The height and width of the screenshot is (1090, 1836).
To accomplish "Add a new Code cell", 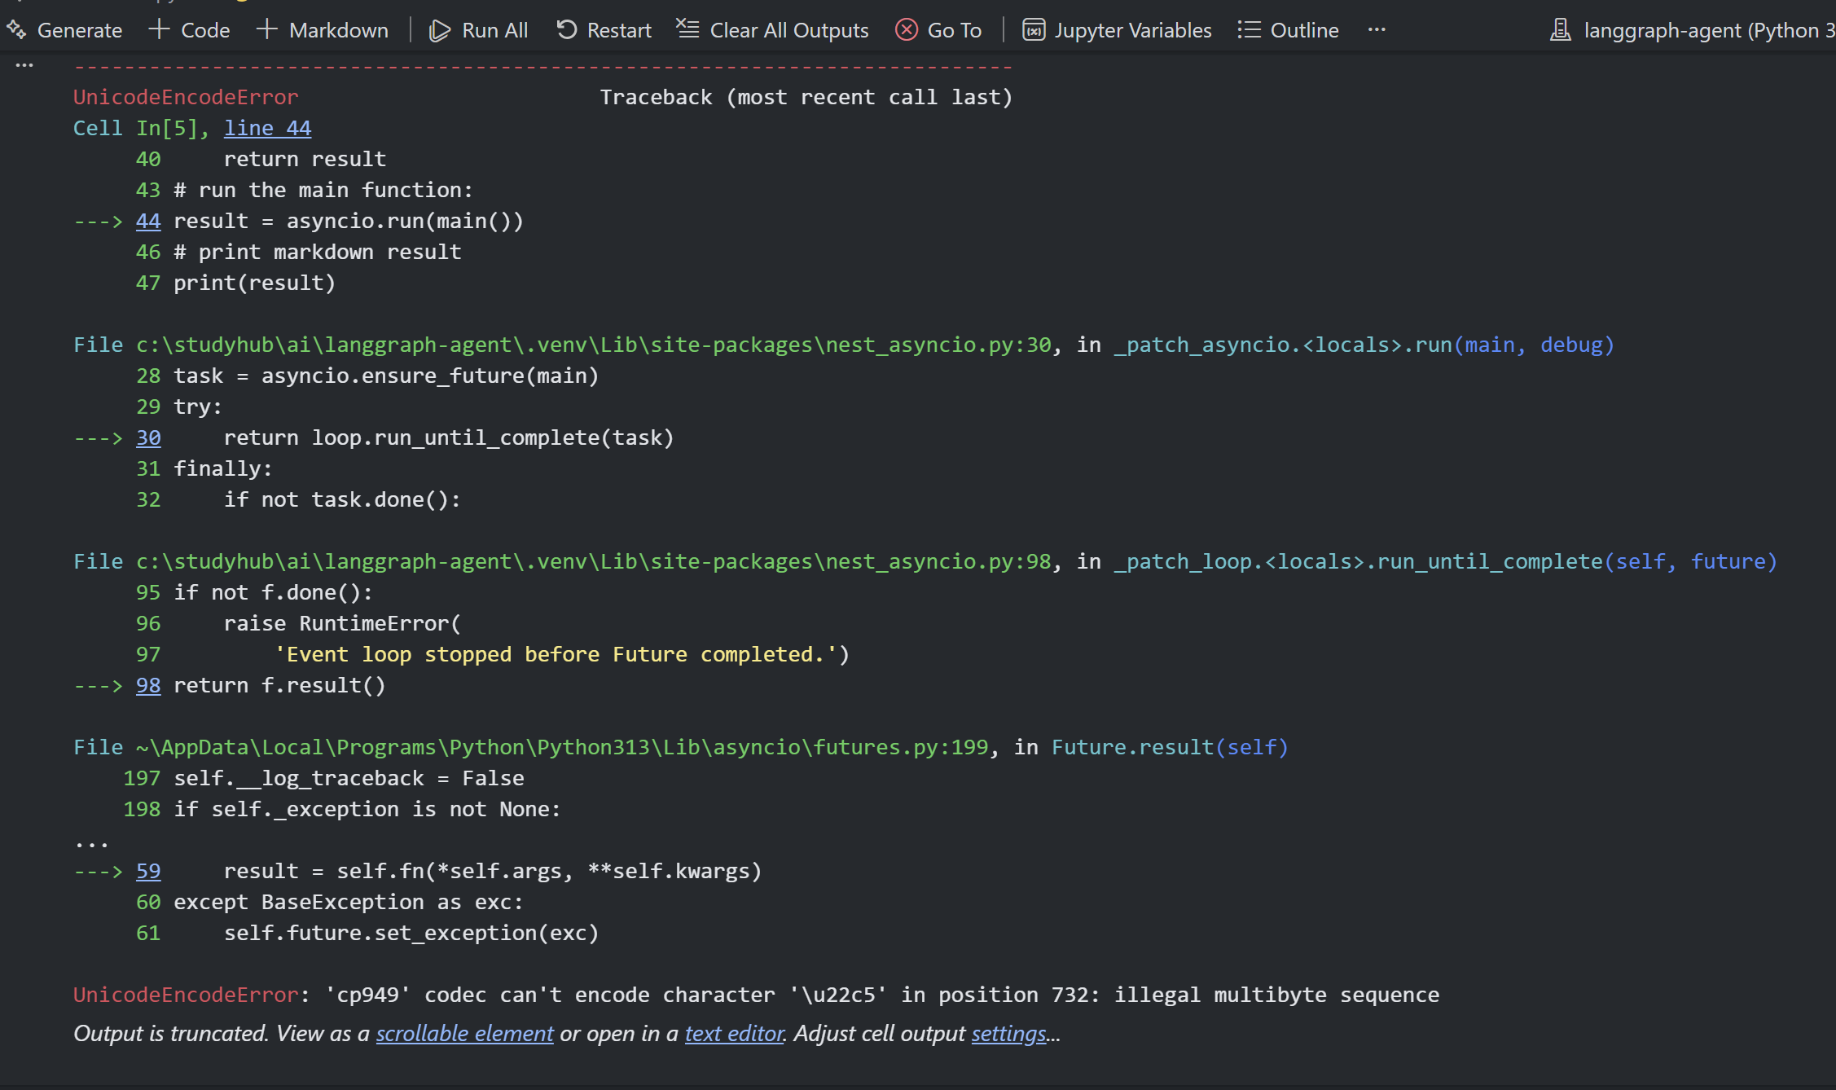I will point(190,30).
